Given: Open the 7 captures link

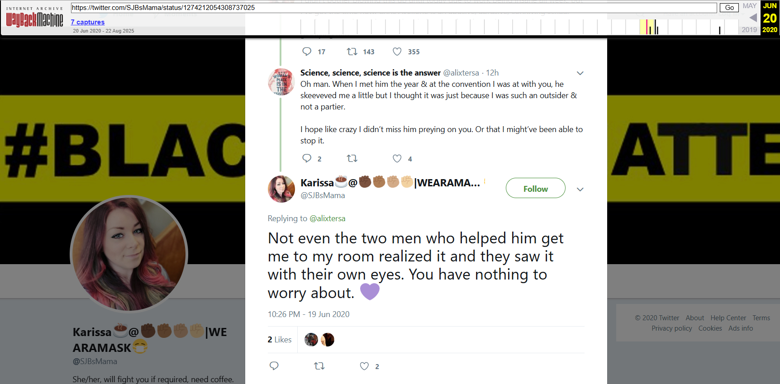Looking at the screenshot, I should click(88, 22).
